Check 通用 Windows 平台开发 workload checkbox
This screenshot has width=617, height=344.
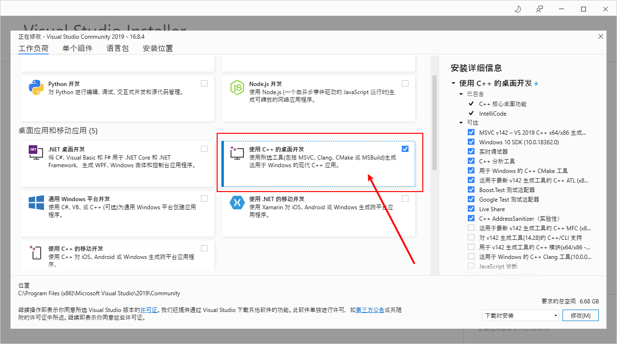(204, 198)
